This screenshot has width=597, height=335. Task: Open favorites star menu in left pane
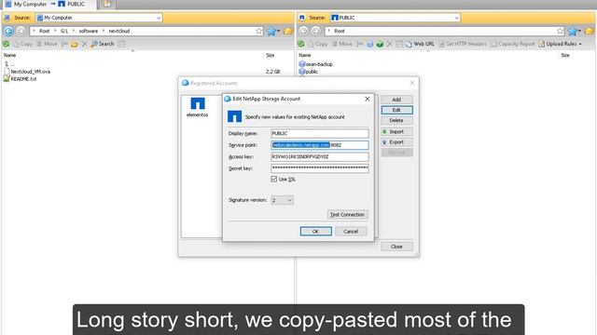273,31
